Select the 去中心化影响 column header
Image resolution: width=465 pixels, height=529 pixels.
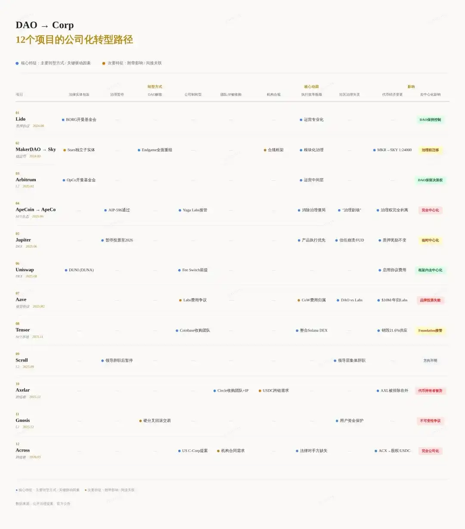pyautogui.click(x=430, y=95)
